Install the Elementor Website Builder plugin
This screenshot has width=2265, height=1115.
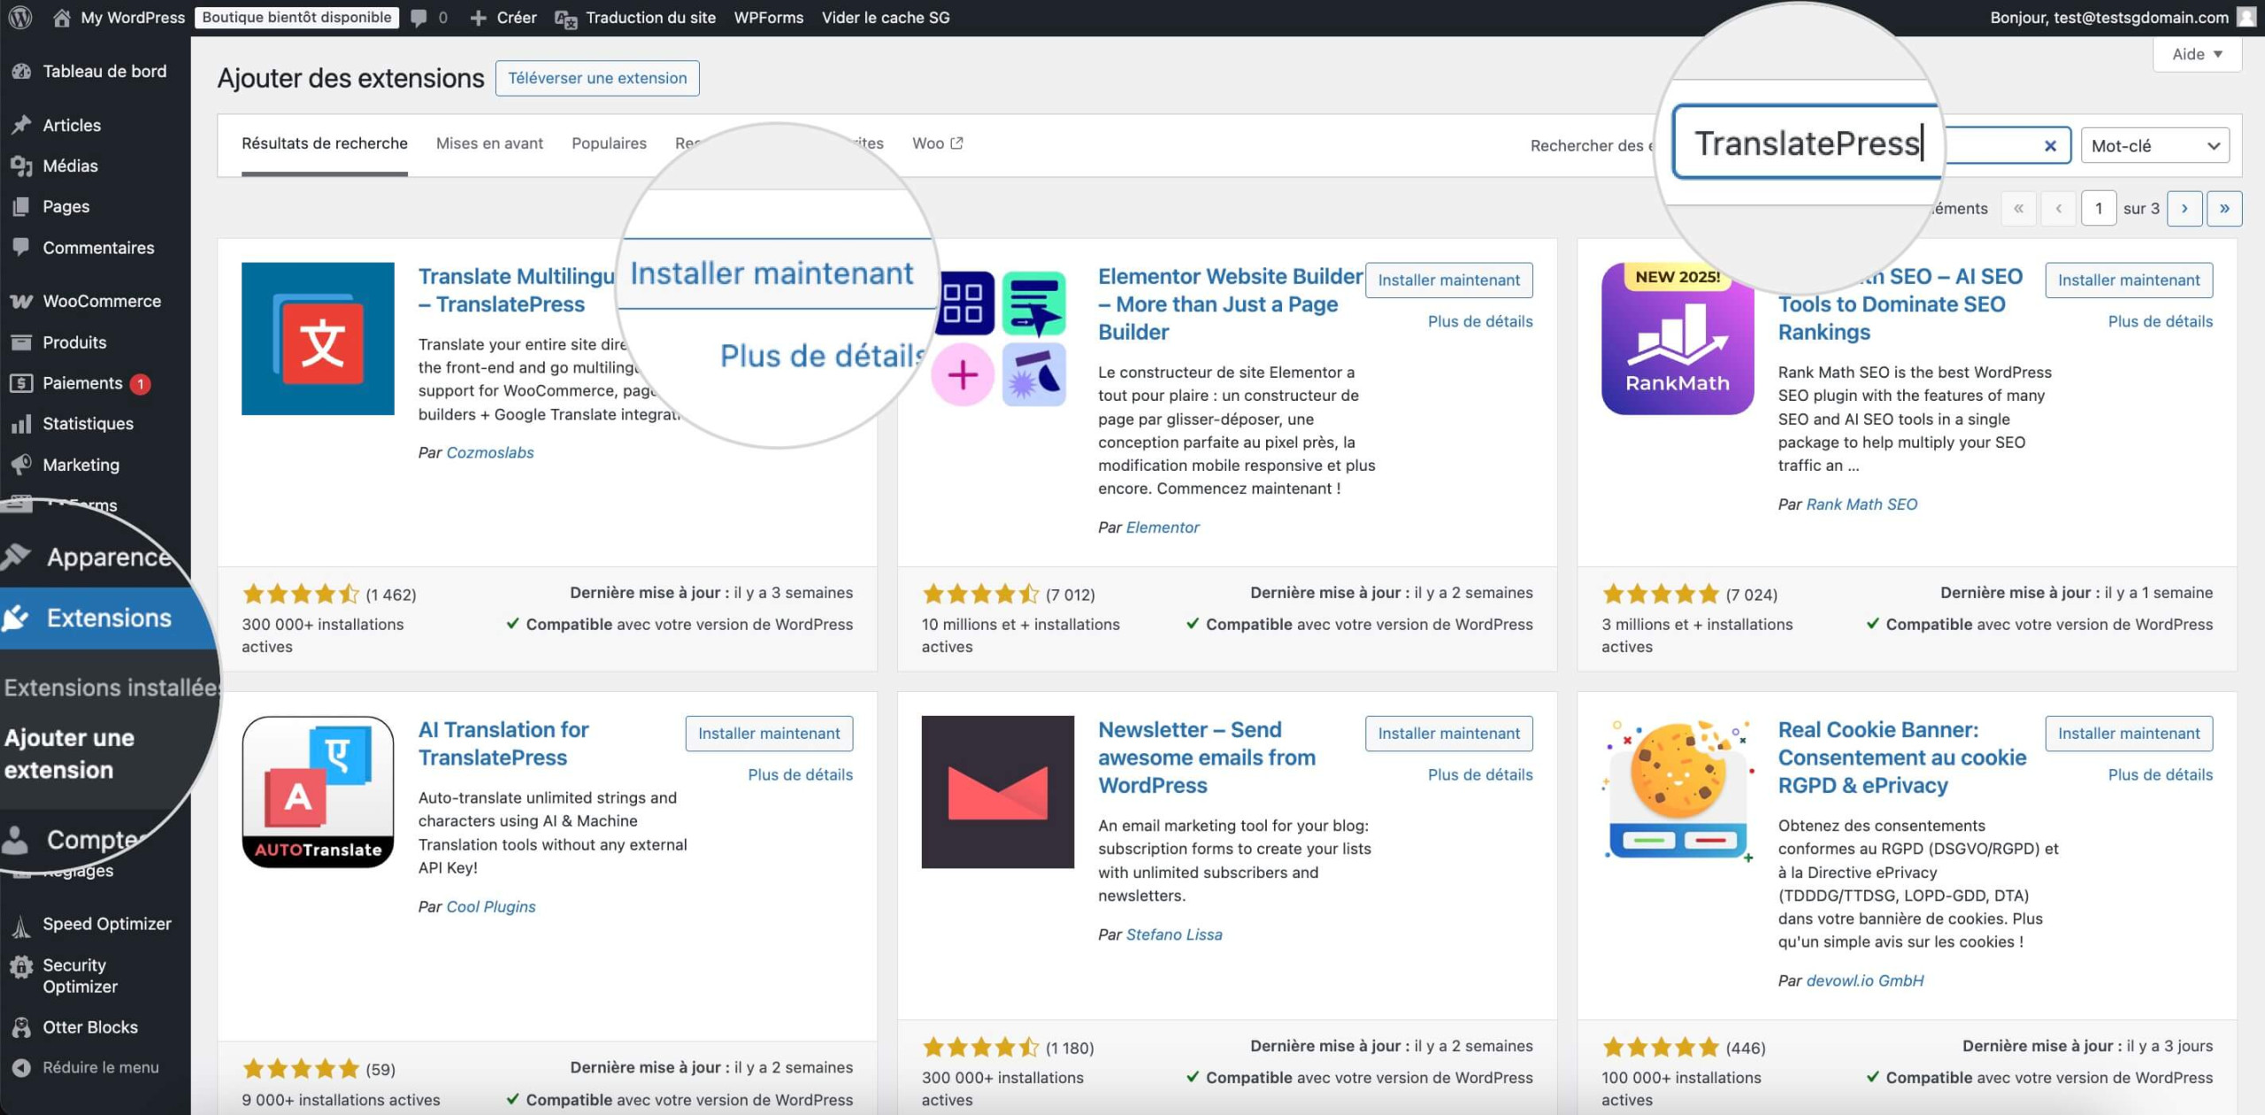click(x=1448, y=281)
